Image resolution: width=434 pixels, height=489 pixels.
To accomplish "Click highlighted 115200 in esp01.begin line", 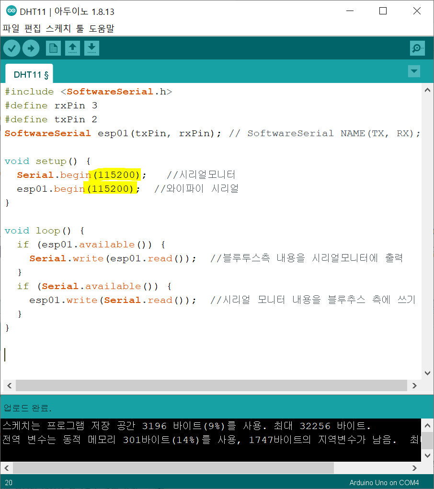I will [x=110, y=189].
